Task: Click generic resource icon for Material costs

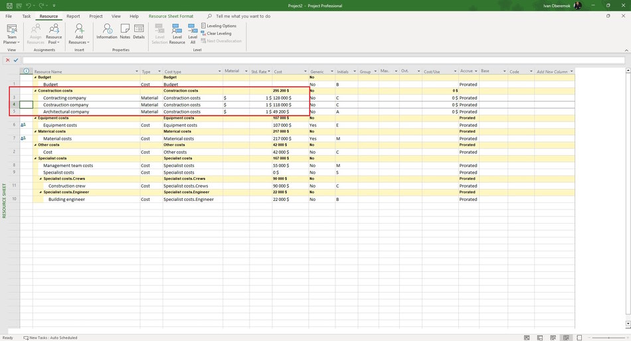Action: pyautogui.click(x=23, y=139)
